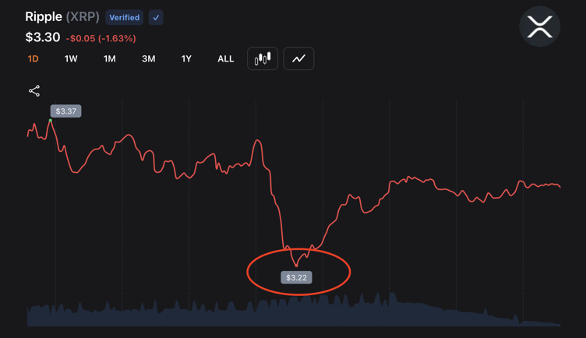Click the $3.22 low price label

(296, 277)
